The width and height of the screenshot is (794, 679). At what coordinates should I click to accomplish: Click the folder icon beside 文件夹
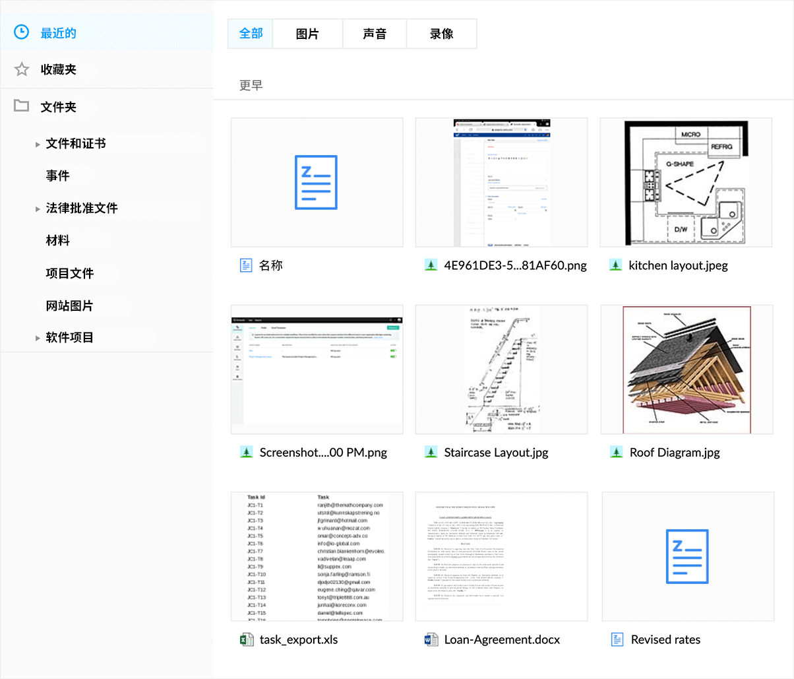(22, 106)
